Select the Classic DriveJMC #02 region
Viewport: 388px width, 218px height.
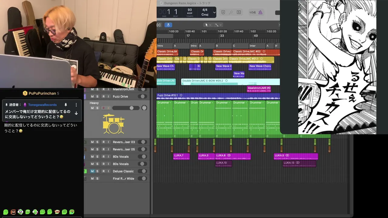[256, 53]
